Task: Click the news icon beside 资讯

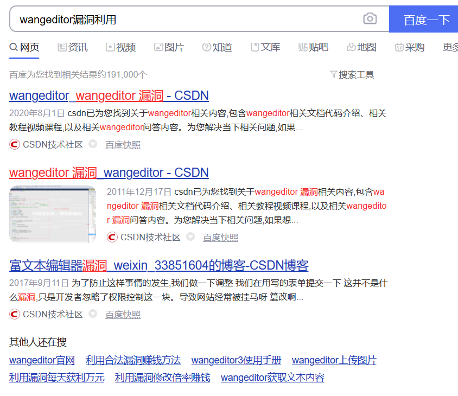Action: tap(62, 47)
